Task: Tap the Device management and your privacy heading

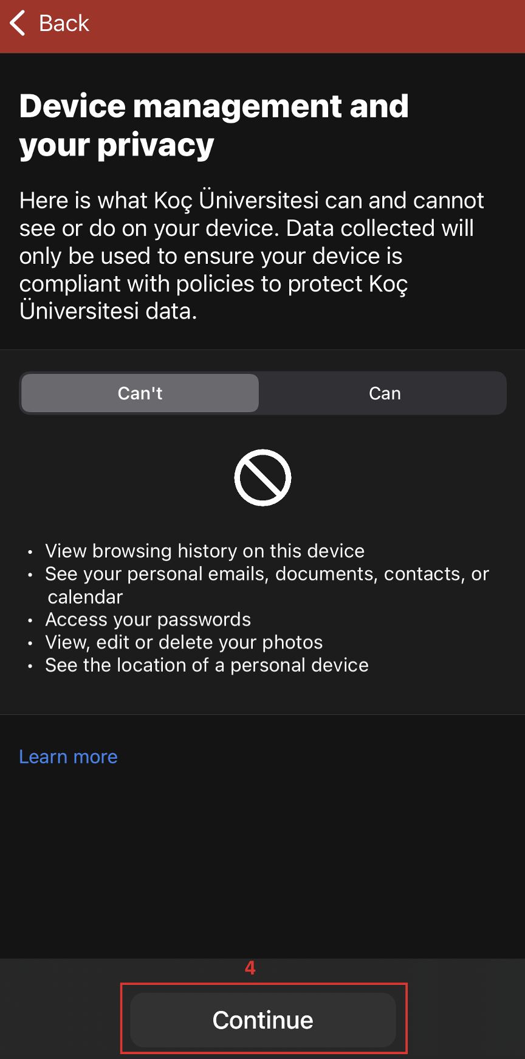Action: [x=213, y=125]
